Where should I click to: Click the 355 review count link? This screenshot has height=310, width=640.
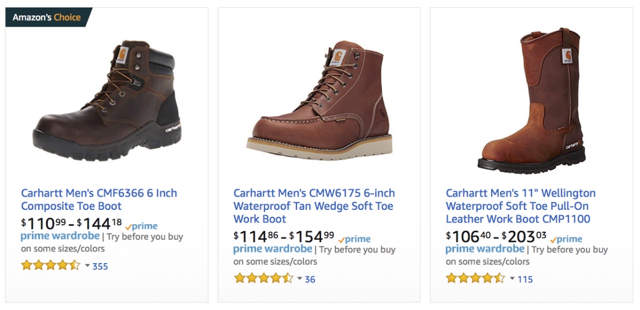(100, 265)
